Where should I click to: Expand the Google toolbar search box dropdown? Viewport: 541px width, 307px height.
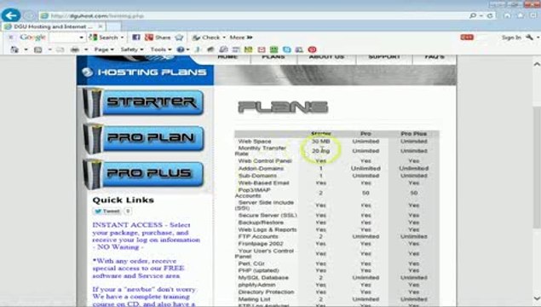pyautogui.click(x=82, y=38)
